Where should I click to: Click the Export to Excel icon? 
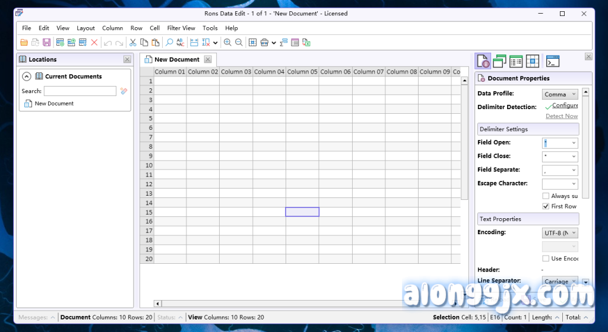(x=306, y=43)
